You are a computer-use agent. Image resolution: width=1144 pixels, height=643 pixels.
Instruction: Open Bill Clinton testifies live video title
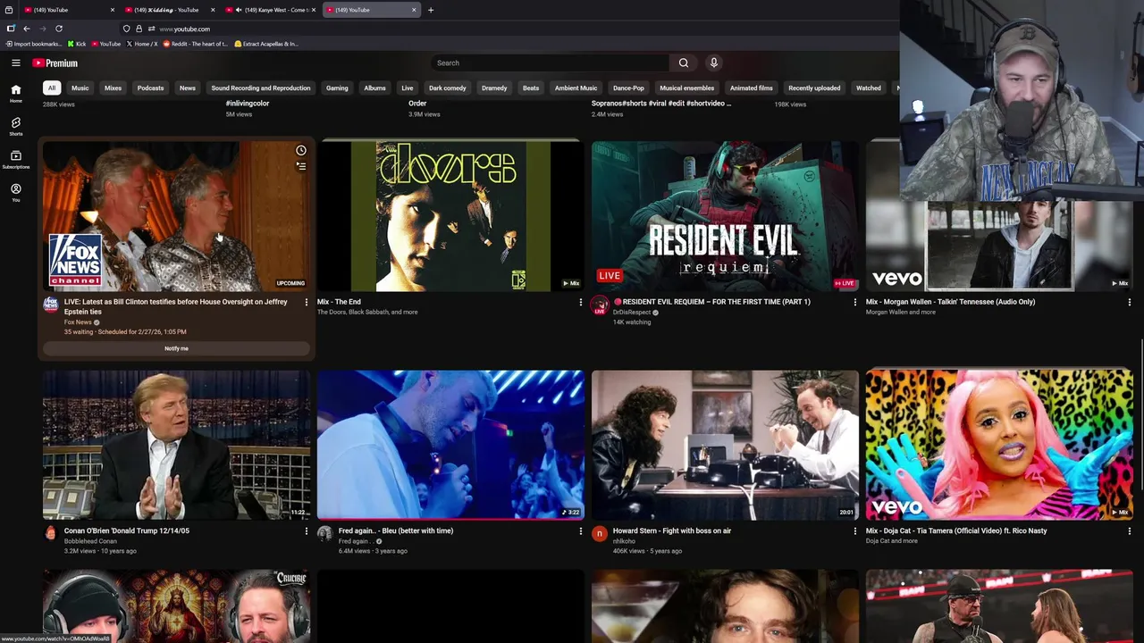176,306
